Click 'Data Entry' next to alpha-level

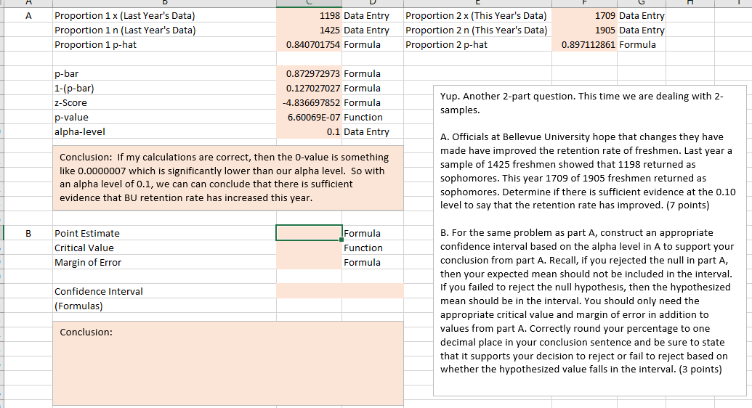(366, 131)
